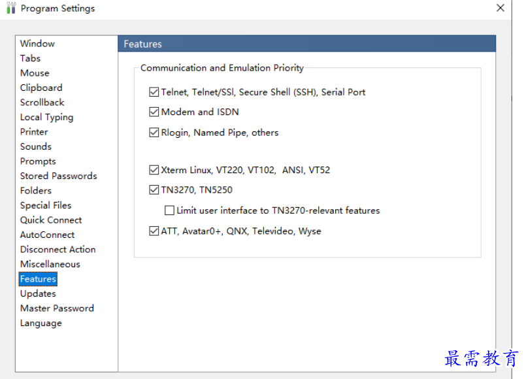
Task: Select the Tabs settings category
Action: coord(30,58)
